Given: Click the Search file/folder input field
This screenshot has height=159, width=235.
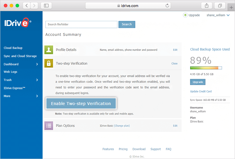Looking at the screenshot, I should coord(81,24).
